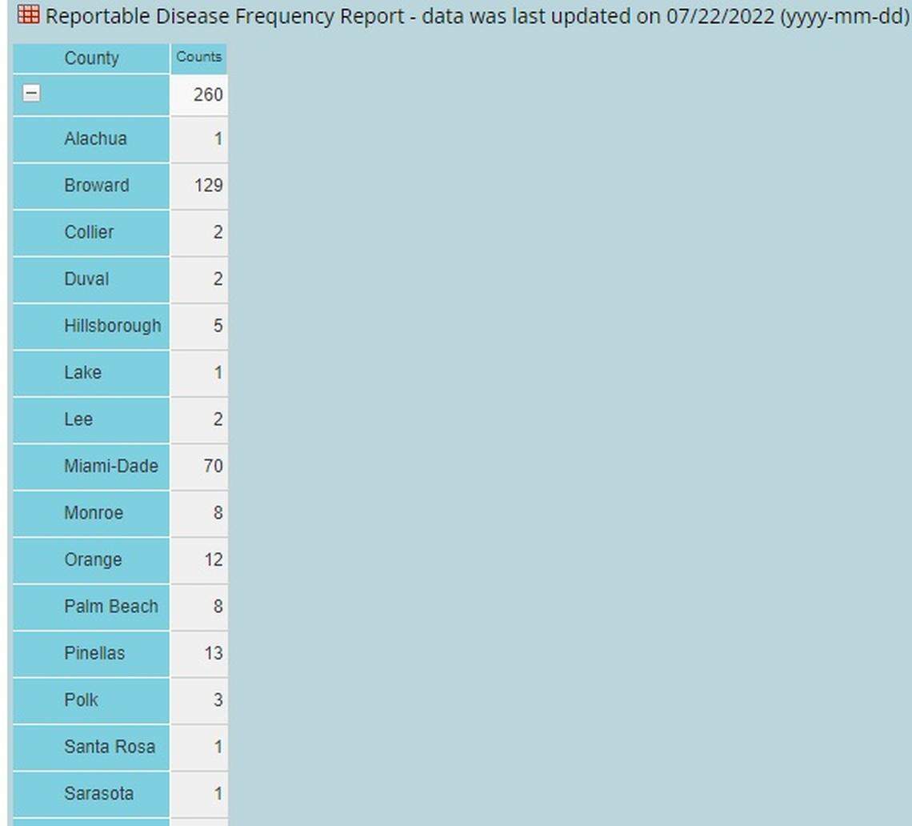Screen dimensions: 912x826
Task: Select the Lake county row
Action: point(82,373)
